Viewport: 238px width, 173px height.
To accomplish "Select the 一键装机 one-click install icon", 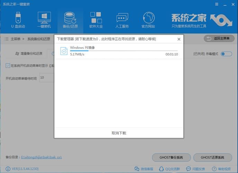I will [44, 20].
